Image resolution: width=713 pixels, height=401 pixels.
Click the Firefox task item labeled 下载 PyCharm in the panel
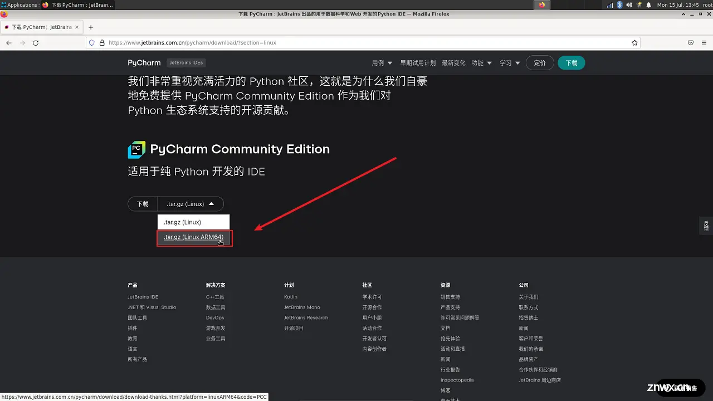click(x=78, y=5)
